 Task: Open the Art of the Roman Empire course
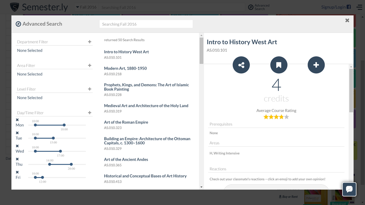126,122
